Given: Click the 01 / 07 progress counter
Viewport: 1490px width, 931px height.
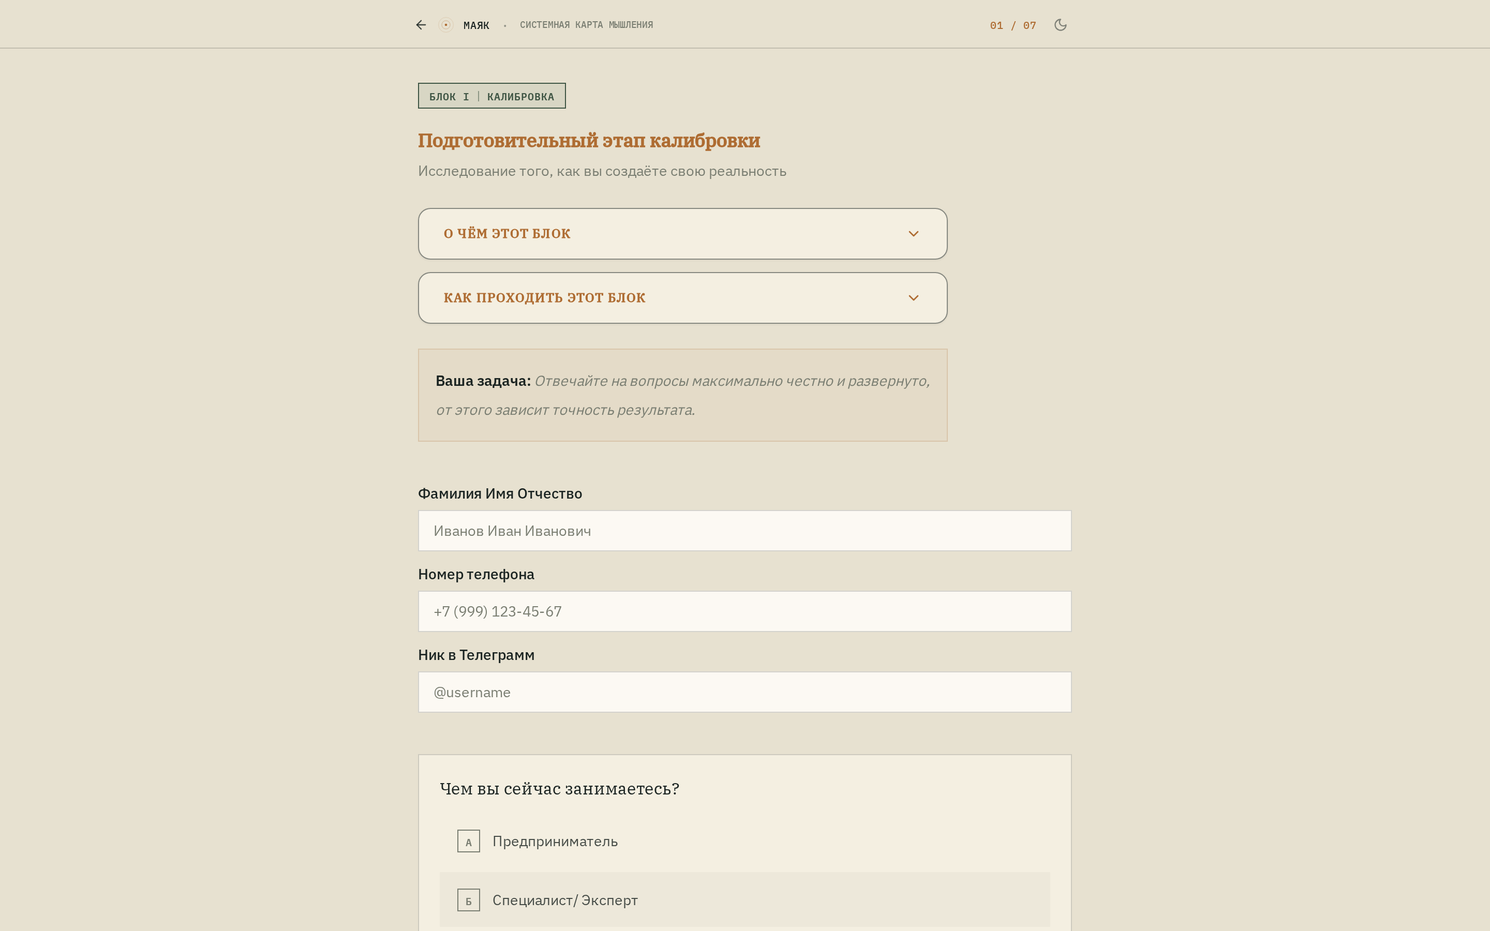Looking at the screenshot, I should (1013, 25).
